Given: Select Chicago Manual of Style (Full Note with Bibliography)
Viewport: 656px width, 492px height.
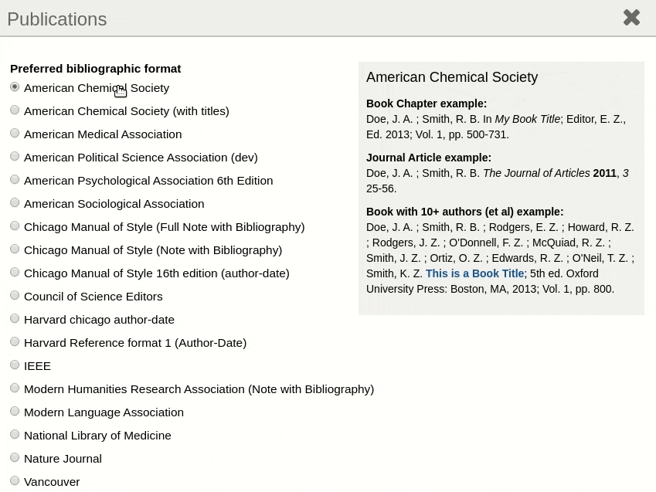Looking at the screenshot, I should coord(15,226).
